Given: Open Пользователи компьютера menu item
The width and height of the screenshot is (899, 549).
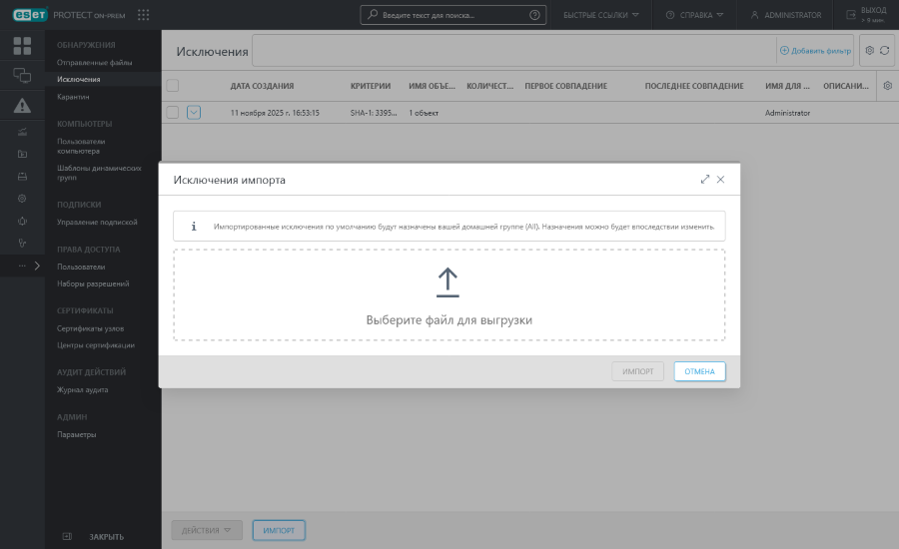Looking at the screenshot, I should 81,146.
